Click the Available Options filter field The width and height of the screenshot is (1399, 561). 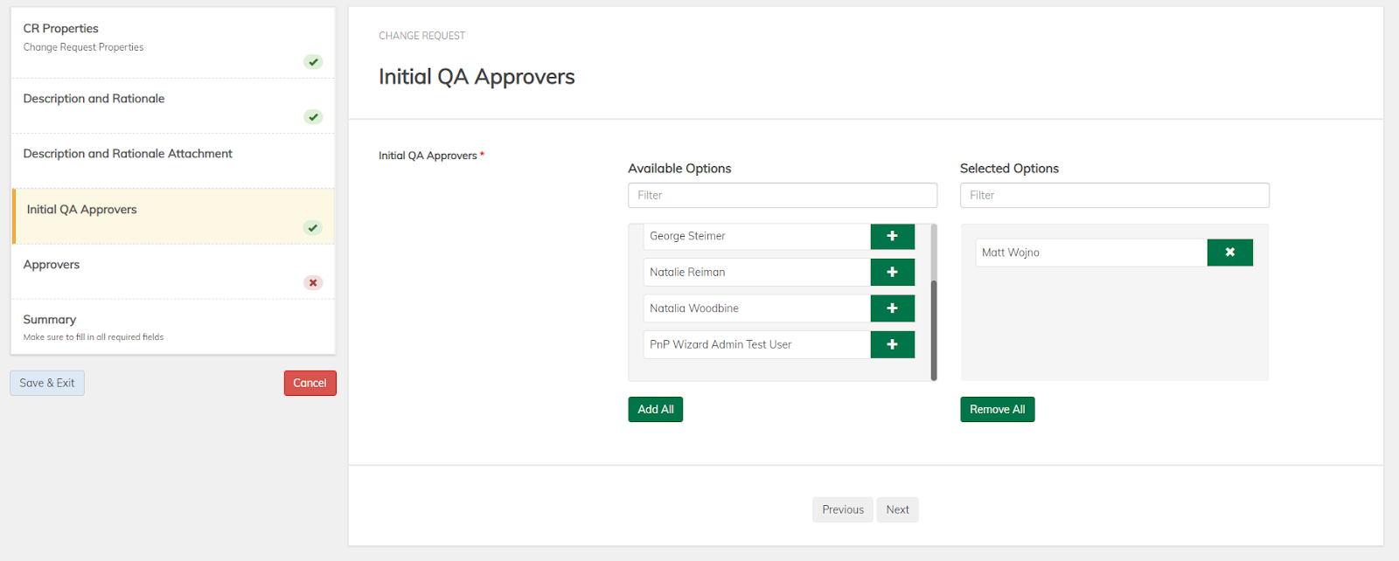782,195
